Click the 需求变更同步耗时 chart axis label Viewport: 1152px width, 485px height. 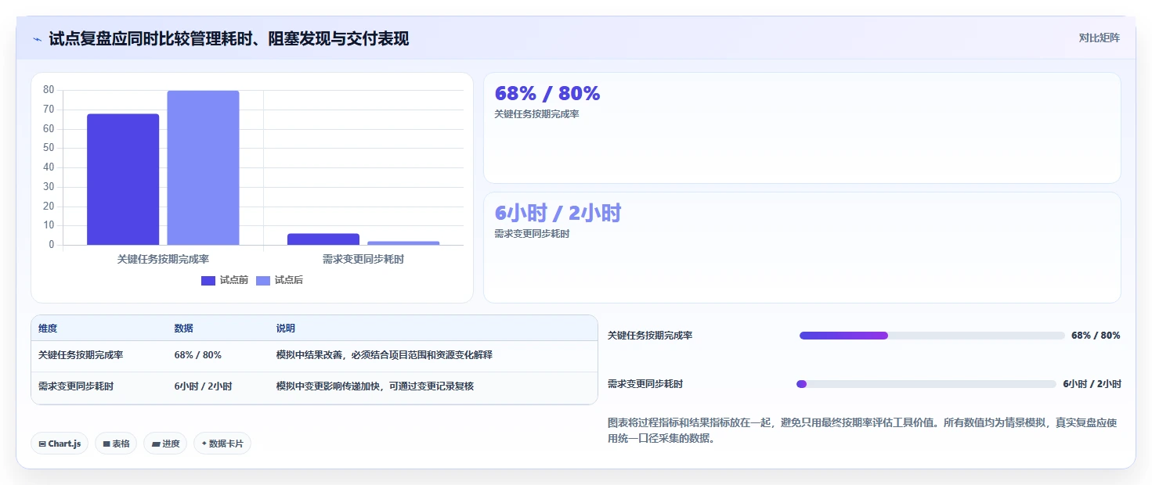coord(363,259)
